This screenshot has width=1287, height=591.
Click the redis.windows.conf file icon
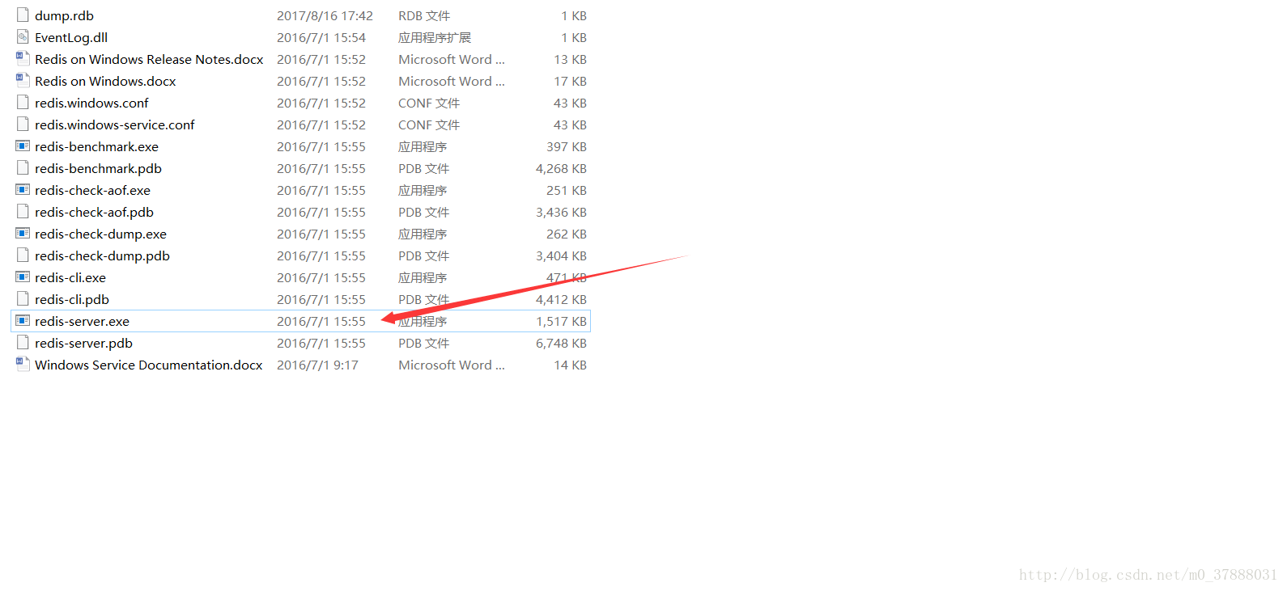tap(23, 103)
